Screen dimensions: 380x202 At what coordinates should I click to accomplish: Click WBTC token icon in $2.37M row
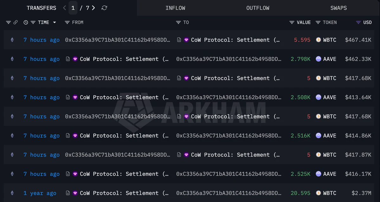pos(319,193)
